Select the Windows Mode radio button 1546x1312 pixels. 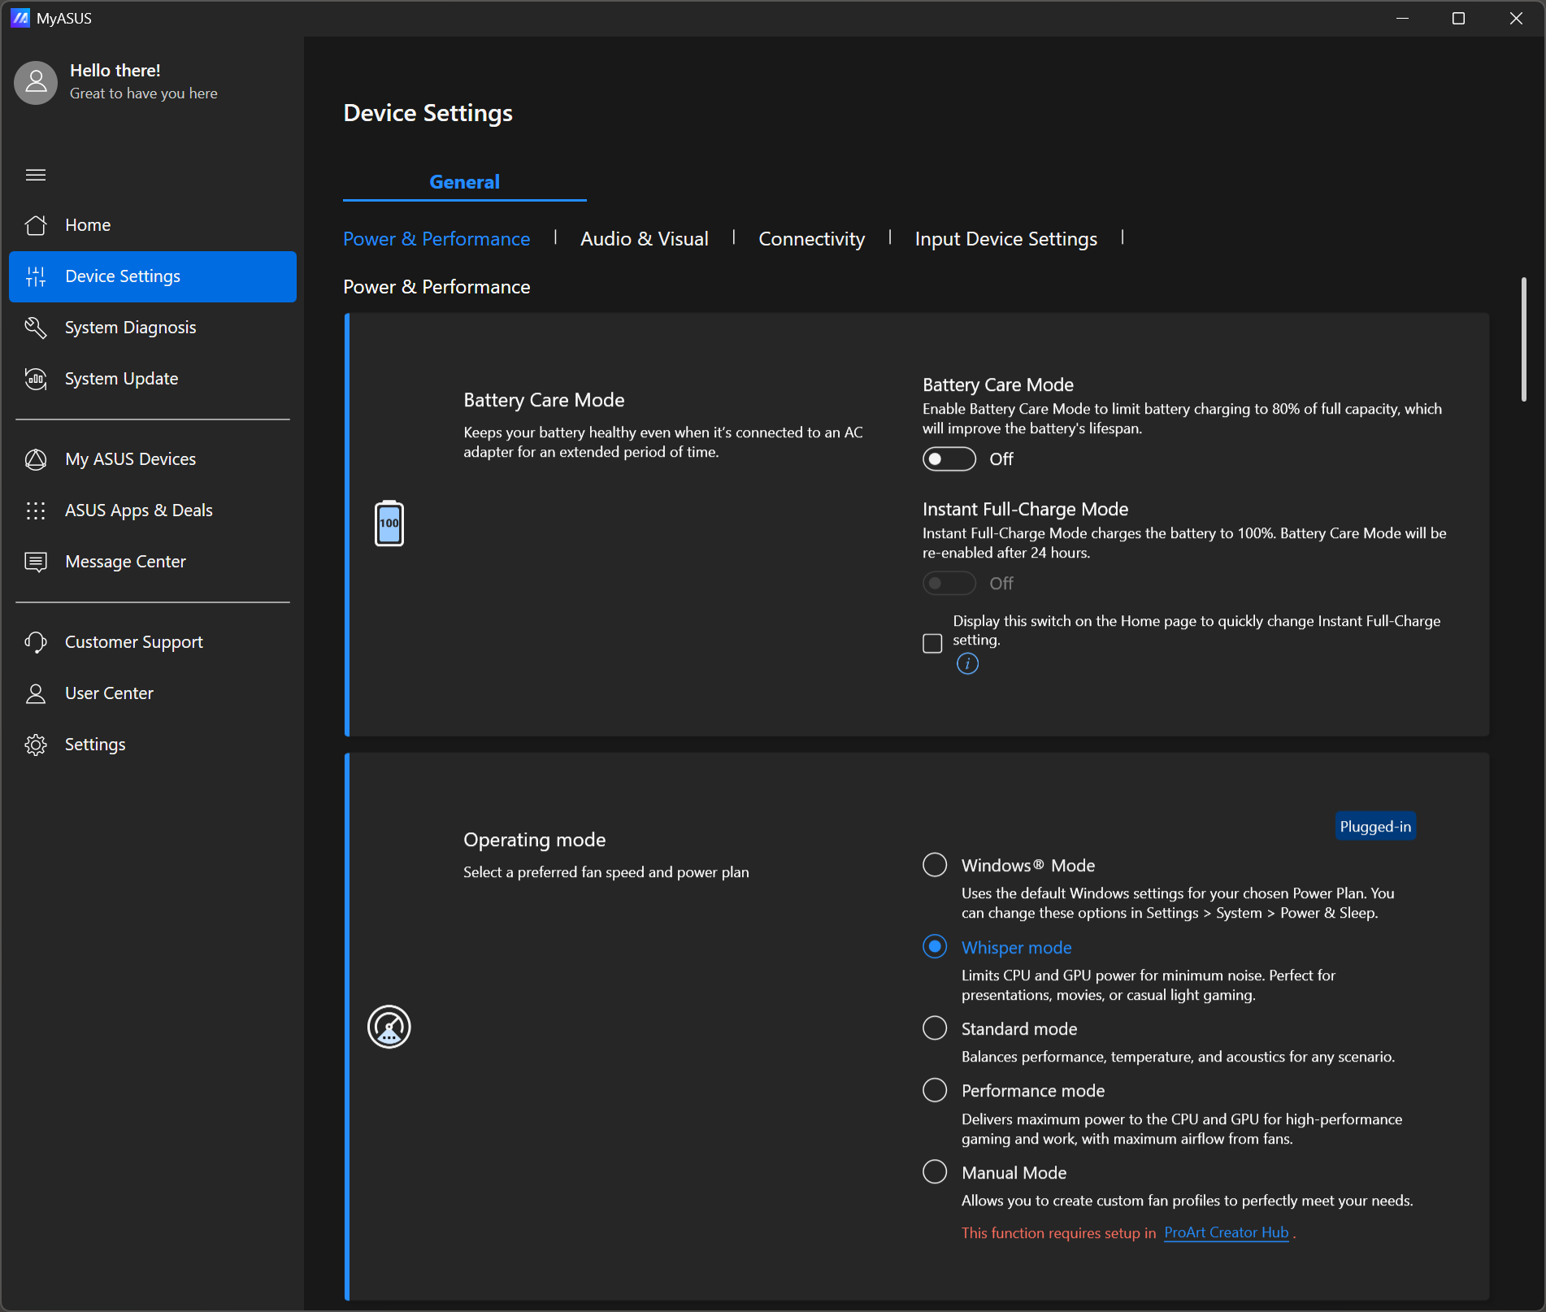point(935,865)
